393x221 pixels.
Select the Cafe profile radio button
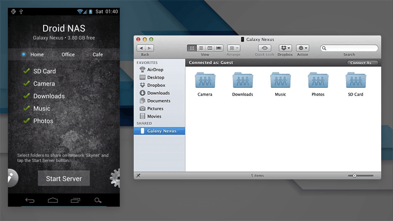coord(85,55)
